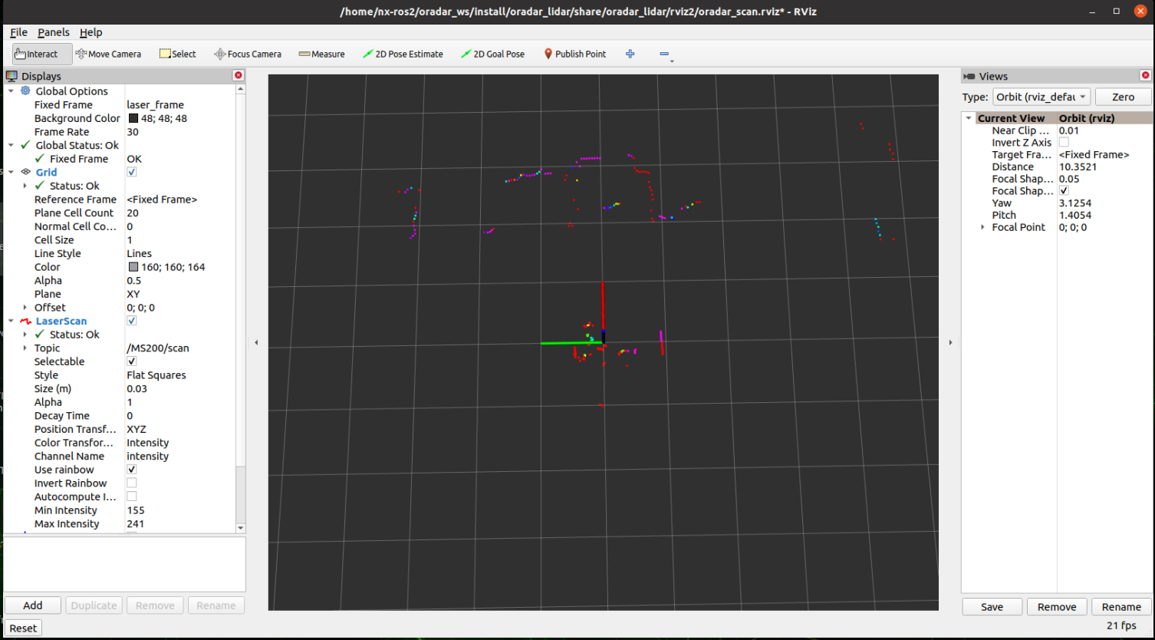Expand the Grid Offset row
The image size is (1155, 640).
(x=25, y=307)
